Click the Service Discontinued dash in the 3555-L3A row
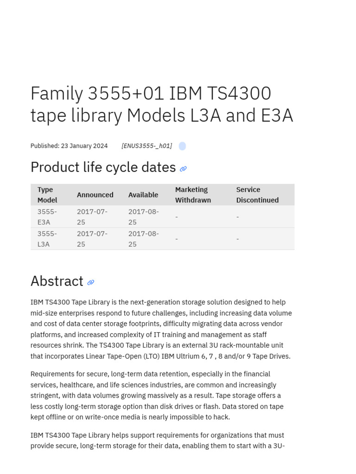 point(237,239)
